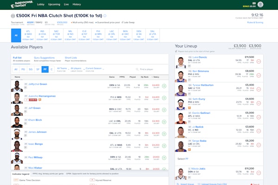Open the note icon under JaMychal Green
Image resolution: width=278 pixels, height=185 pixels.
point(25,87)
